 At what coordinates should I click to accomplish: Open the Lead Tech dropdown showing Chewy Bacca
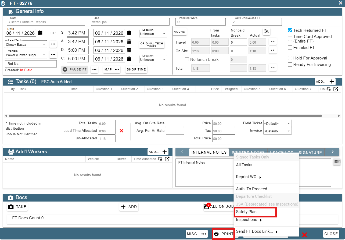click(26, 44)
